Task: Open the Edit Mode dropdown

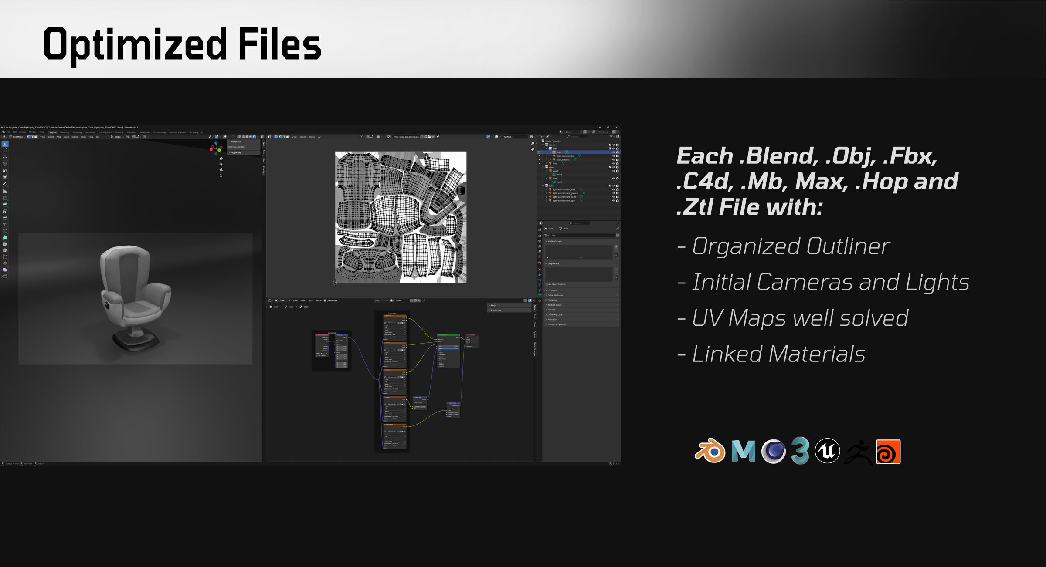Action: point(18,137)
